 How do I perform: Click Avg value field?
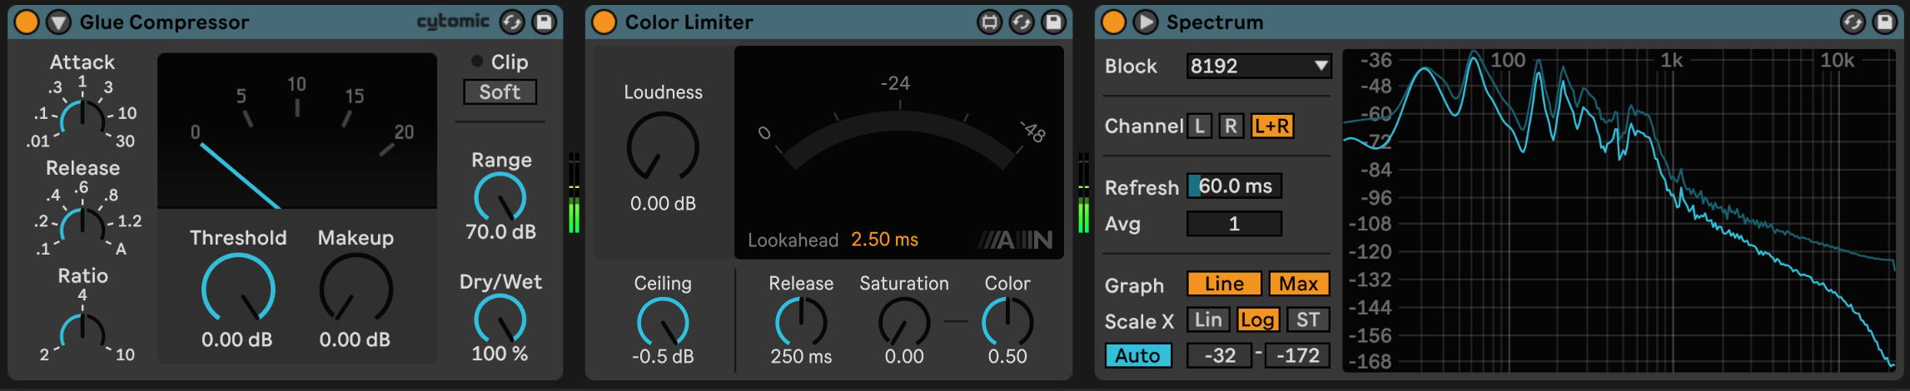(x=1235, y=224)
